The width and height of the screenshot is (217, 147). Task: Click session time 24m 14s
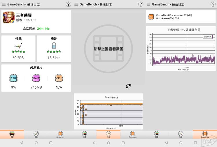43,29
